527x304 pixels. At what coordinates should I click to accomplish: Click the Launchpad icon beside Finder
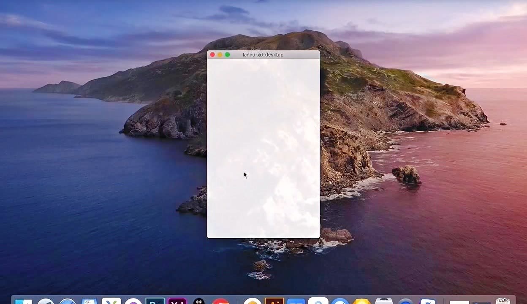(46, 301)
